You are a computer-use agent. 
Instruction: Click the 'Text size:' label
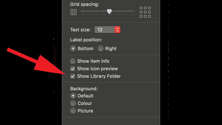tap(80, 30)
